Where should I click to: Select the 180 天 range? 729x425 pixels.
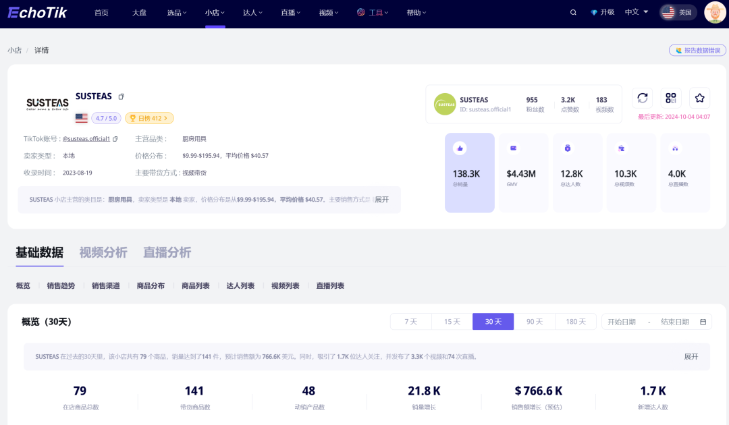pos(576,321)
